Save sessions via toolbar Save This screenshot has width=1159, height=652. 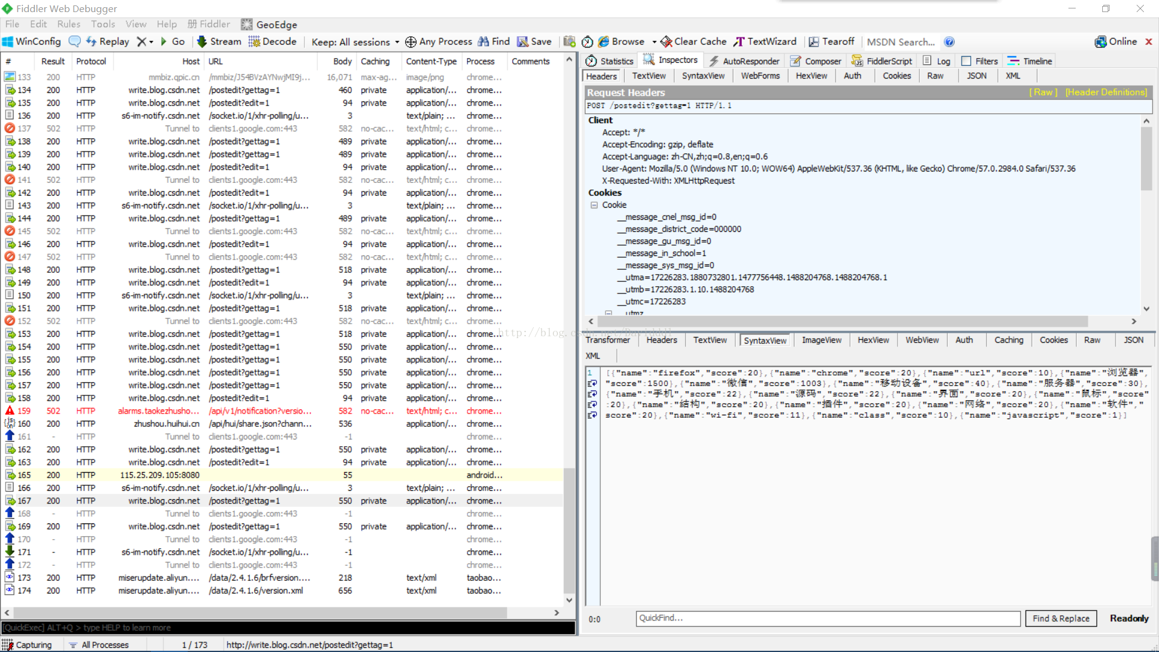[x=534, y=42]
